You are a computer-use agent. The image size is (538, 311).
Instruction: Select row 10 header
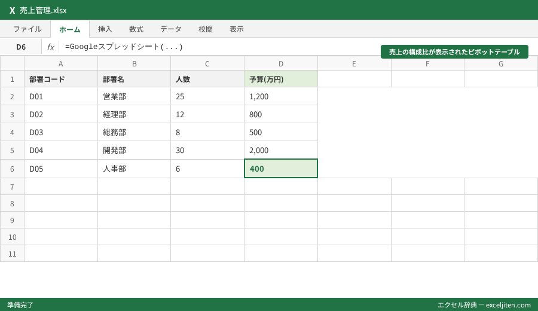point(13,237)
